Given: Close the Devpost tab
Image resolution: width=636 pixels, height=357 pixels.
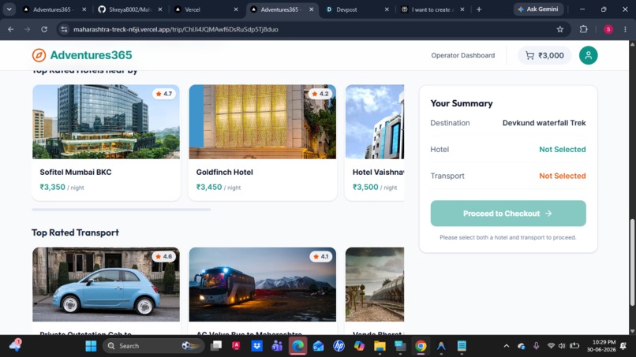Looking at the screenshot, I should coord(387,9).
